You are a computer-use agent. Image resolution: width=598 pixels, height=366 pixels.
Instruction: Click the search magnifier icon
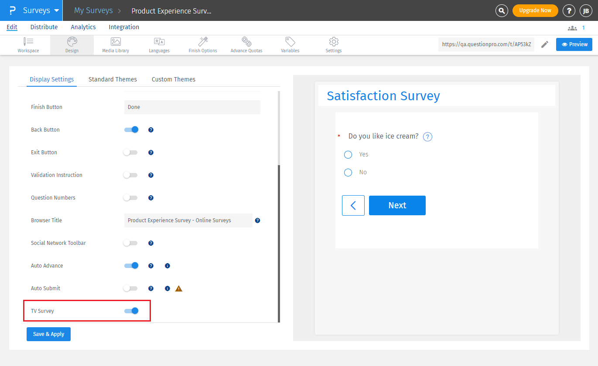[502, 10]
